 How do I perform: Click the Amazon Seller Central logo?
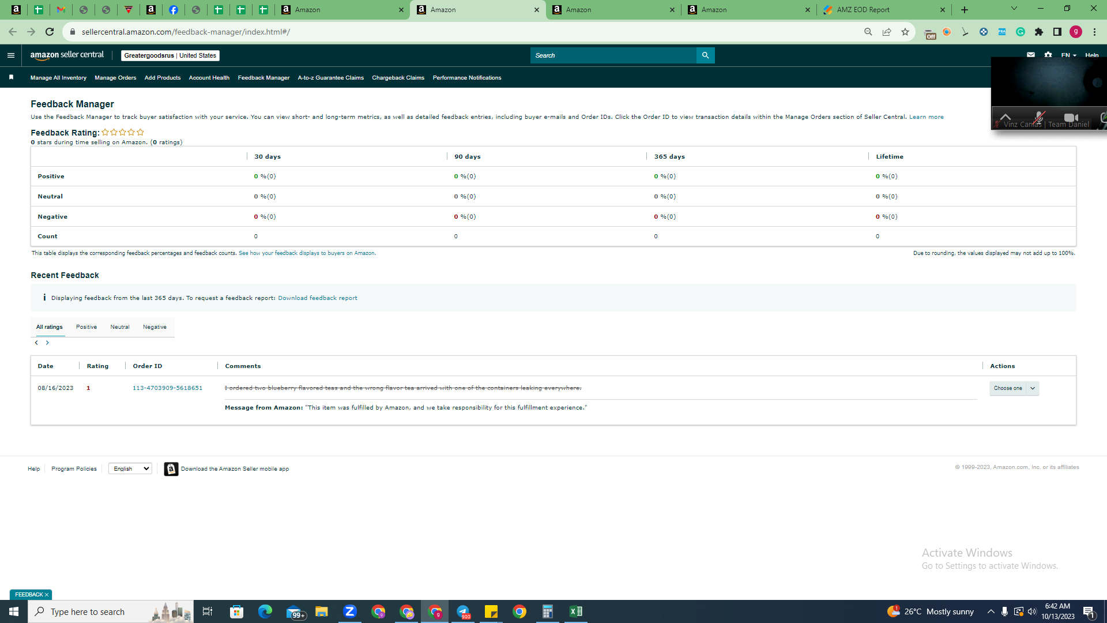click(x=67, y=55)
